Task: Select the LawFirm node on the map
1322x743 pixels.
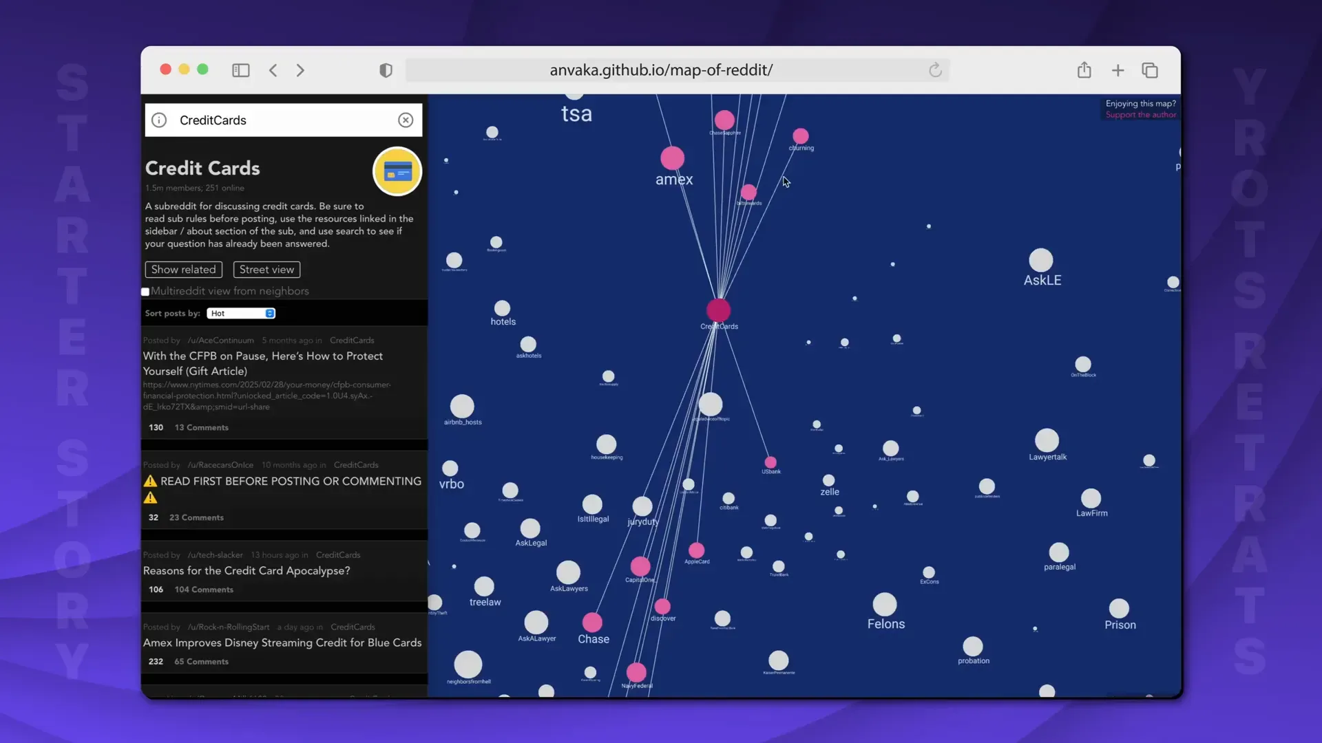Action: click(x=1091, y=498)
